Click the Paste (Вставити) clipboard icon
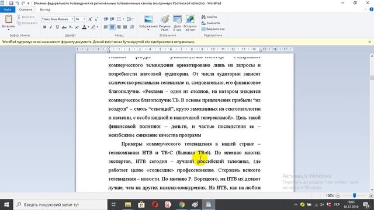374x210 pixels. tap(9, 19)
